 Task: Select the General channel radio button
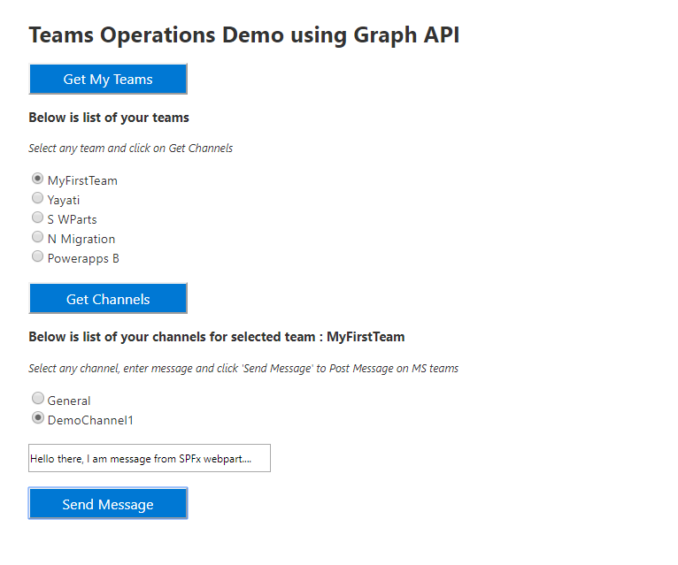[38, 399]
